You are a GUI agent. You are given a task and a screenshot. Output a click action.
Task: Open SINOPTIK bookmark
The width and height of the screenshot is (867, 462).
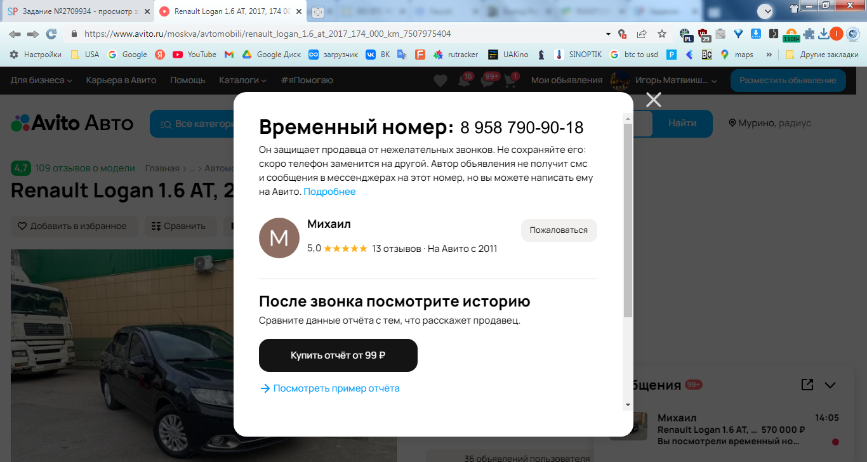tap(578, 55)
